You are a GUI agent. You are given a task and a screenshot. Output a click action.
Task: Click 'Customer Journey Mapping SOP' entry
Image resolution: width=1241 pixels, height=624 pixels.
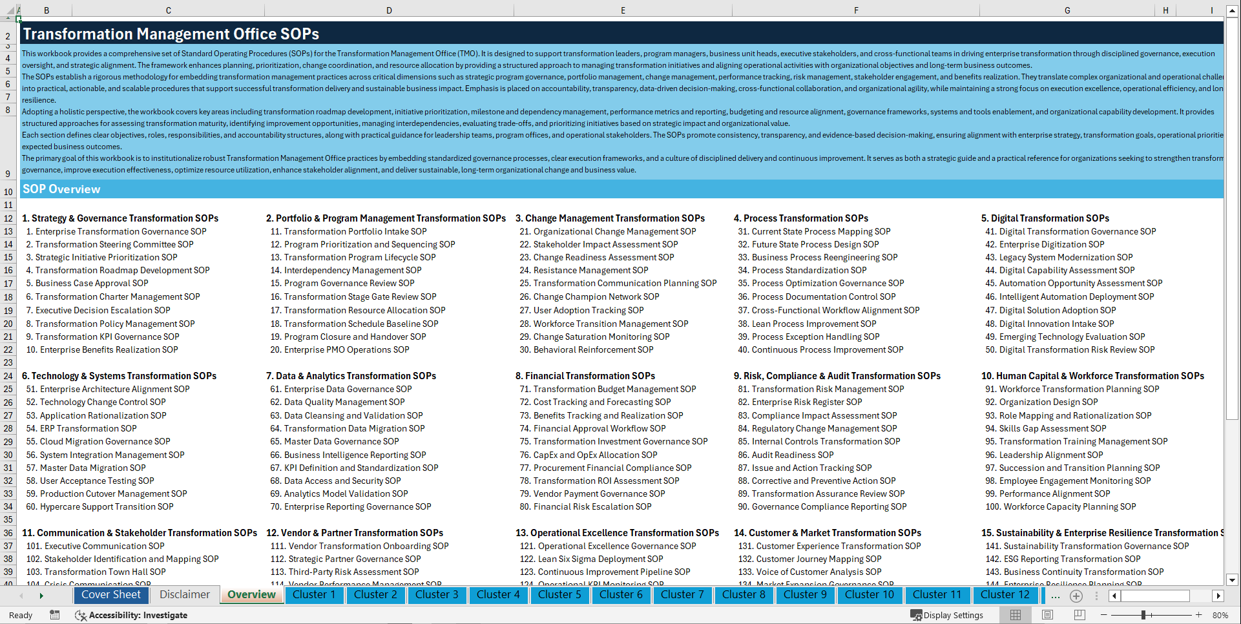[819, 559]
